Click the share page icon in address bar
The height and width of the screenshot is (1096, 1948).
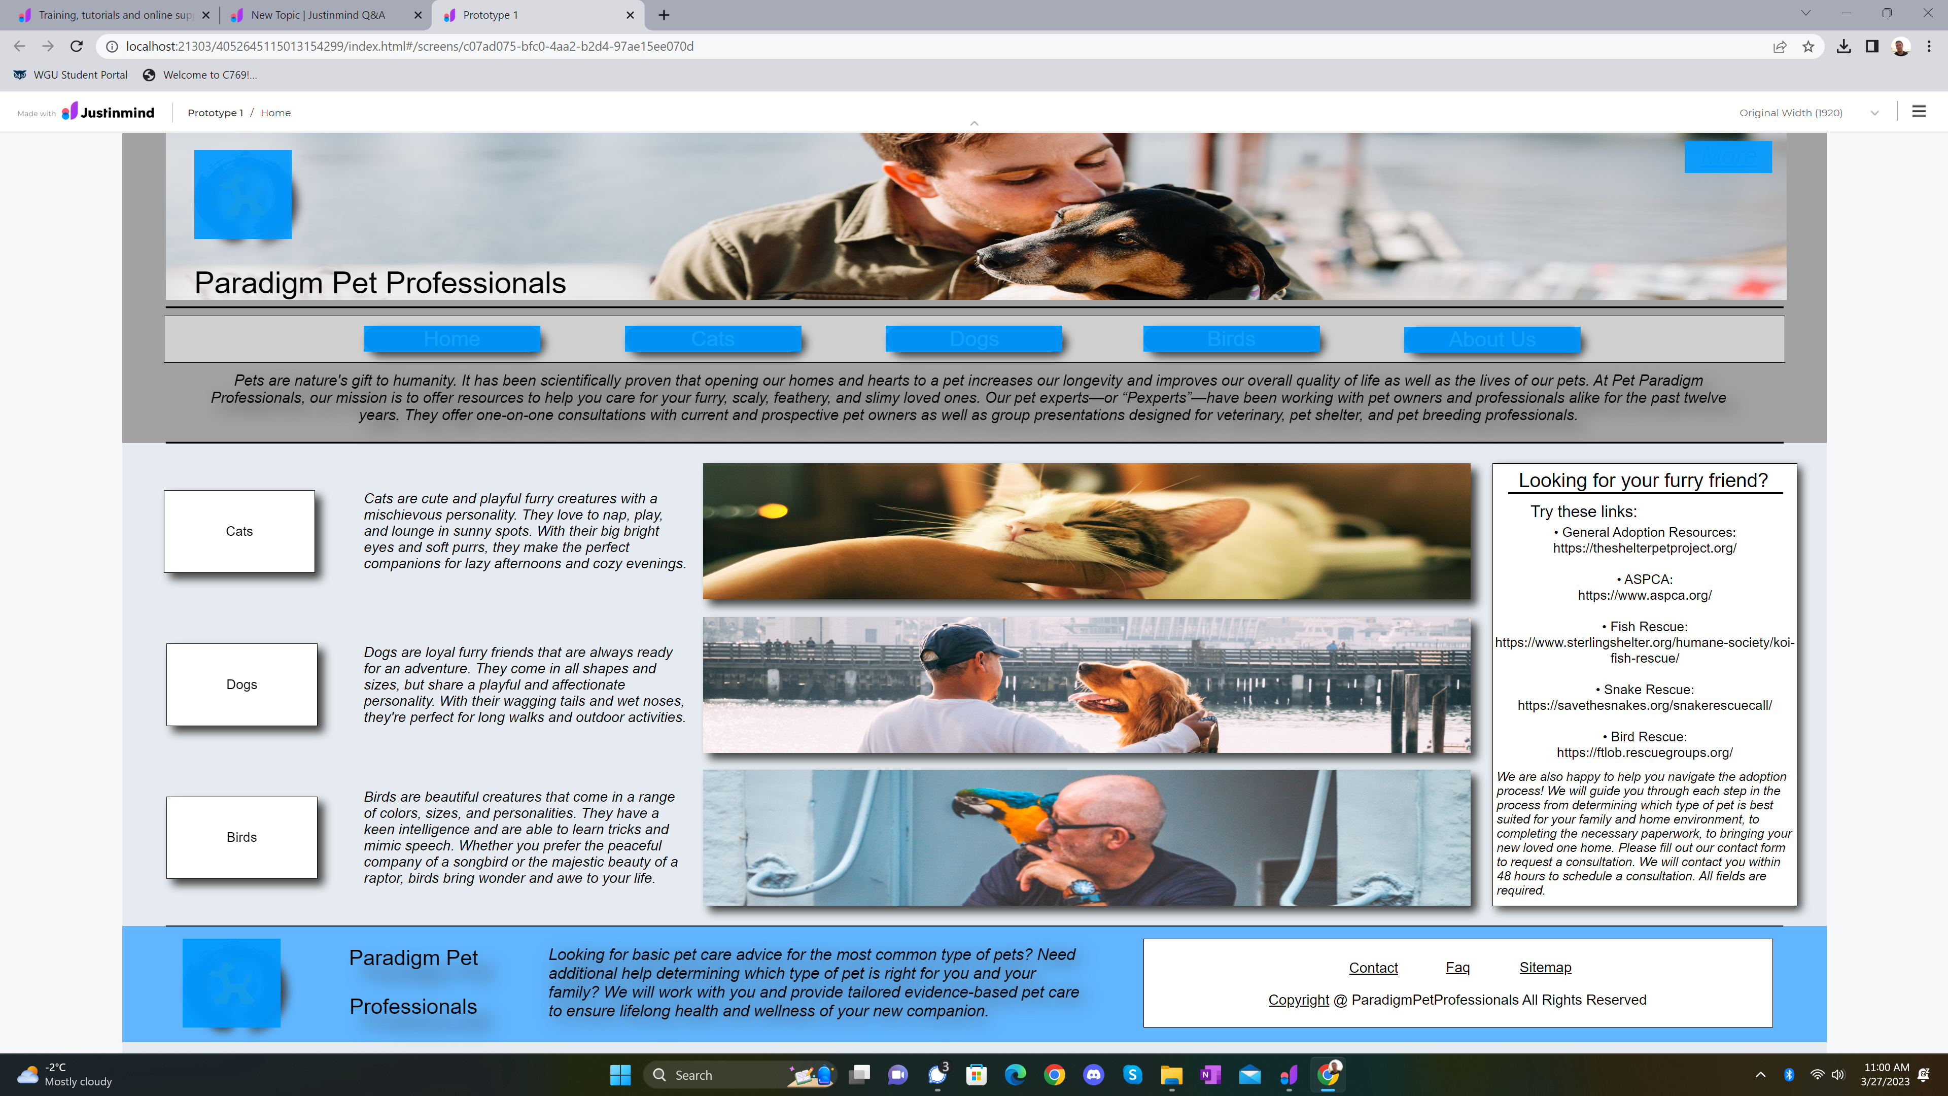[1780, 46]
